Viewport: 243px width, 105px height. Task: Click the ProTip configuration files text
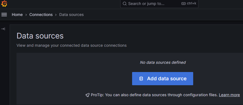[x=154, y=95]
